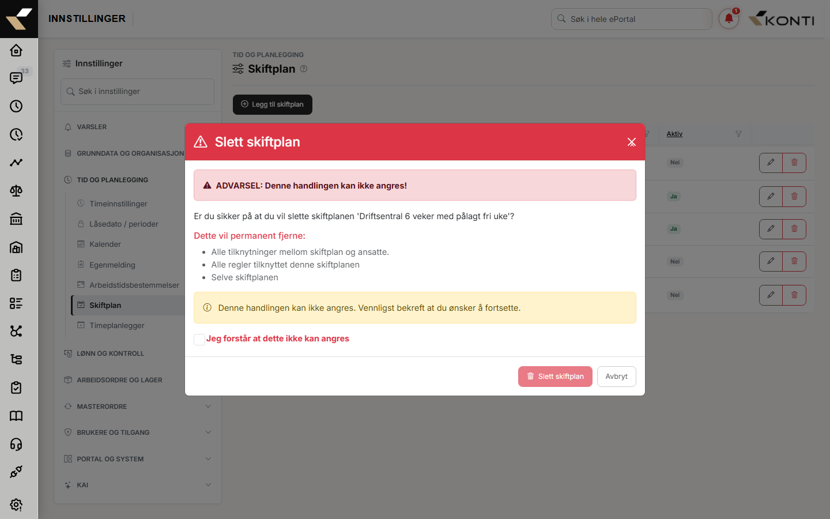Open the headset support sidebar icon

16,444
